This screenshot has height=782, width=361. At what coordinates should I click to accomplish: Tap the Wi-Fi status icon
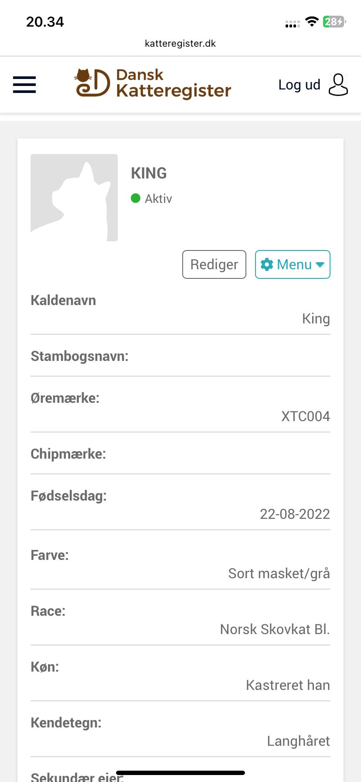(x=312, y=21)
